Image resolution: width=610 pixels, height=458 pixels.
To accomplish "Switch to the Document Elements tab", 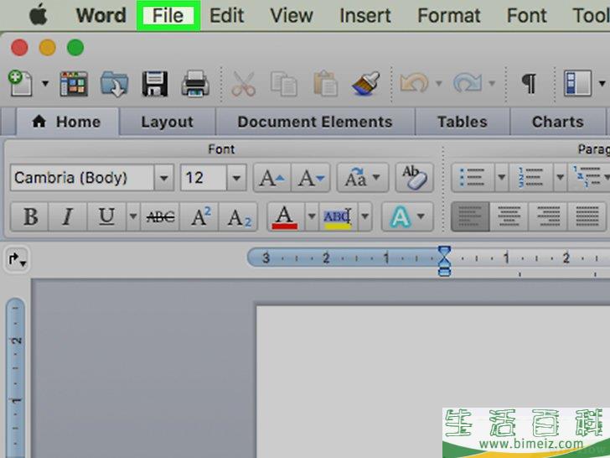I will 315,122.
